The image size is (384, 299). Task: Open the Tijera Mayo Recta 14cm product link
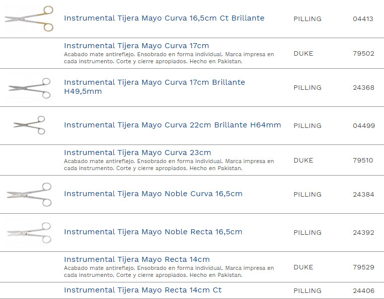pos(137,259)
